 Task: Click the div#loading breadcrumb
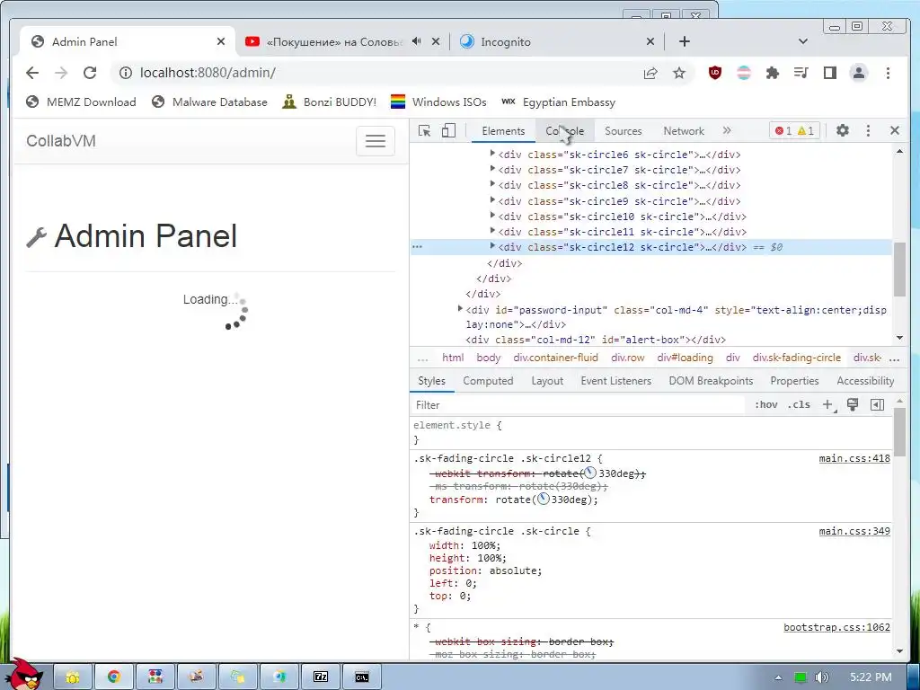[x=685, y=358]
